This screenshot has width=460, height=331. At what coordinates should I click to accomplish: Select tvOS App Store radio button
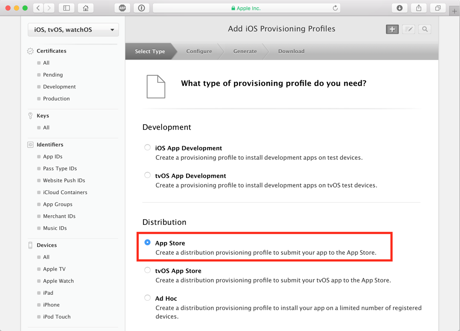tap(147, 270)
